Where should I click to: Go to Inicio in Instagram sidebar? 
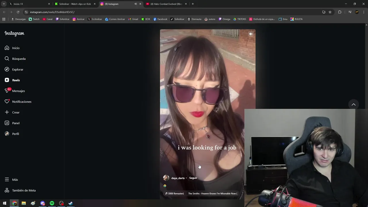[x=12, y=48]
